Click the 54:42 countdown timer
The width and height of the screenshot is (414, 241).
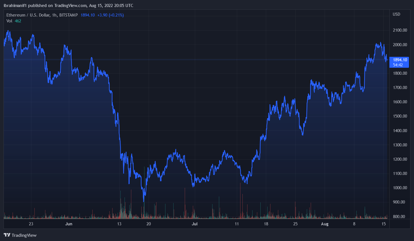398,65
